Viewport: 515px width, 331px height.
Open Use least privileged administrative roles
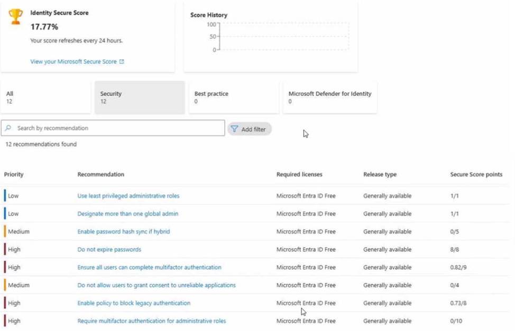(x=128, y=196)
